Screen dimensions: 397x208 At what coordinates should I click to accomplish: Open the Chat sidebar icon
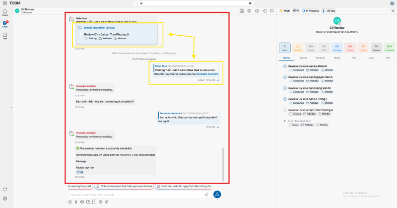point(5,24)
